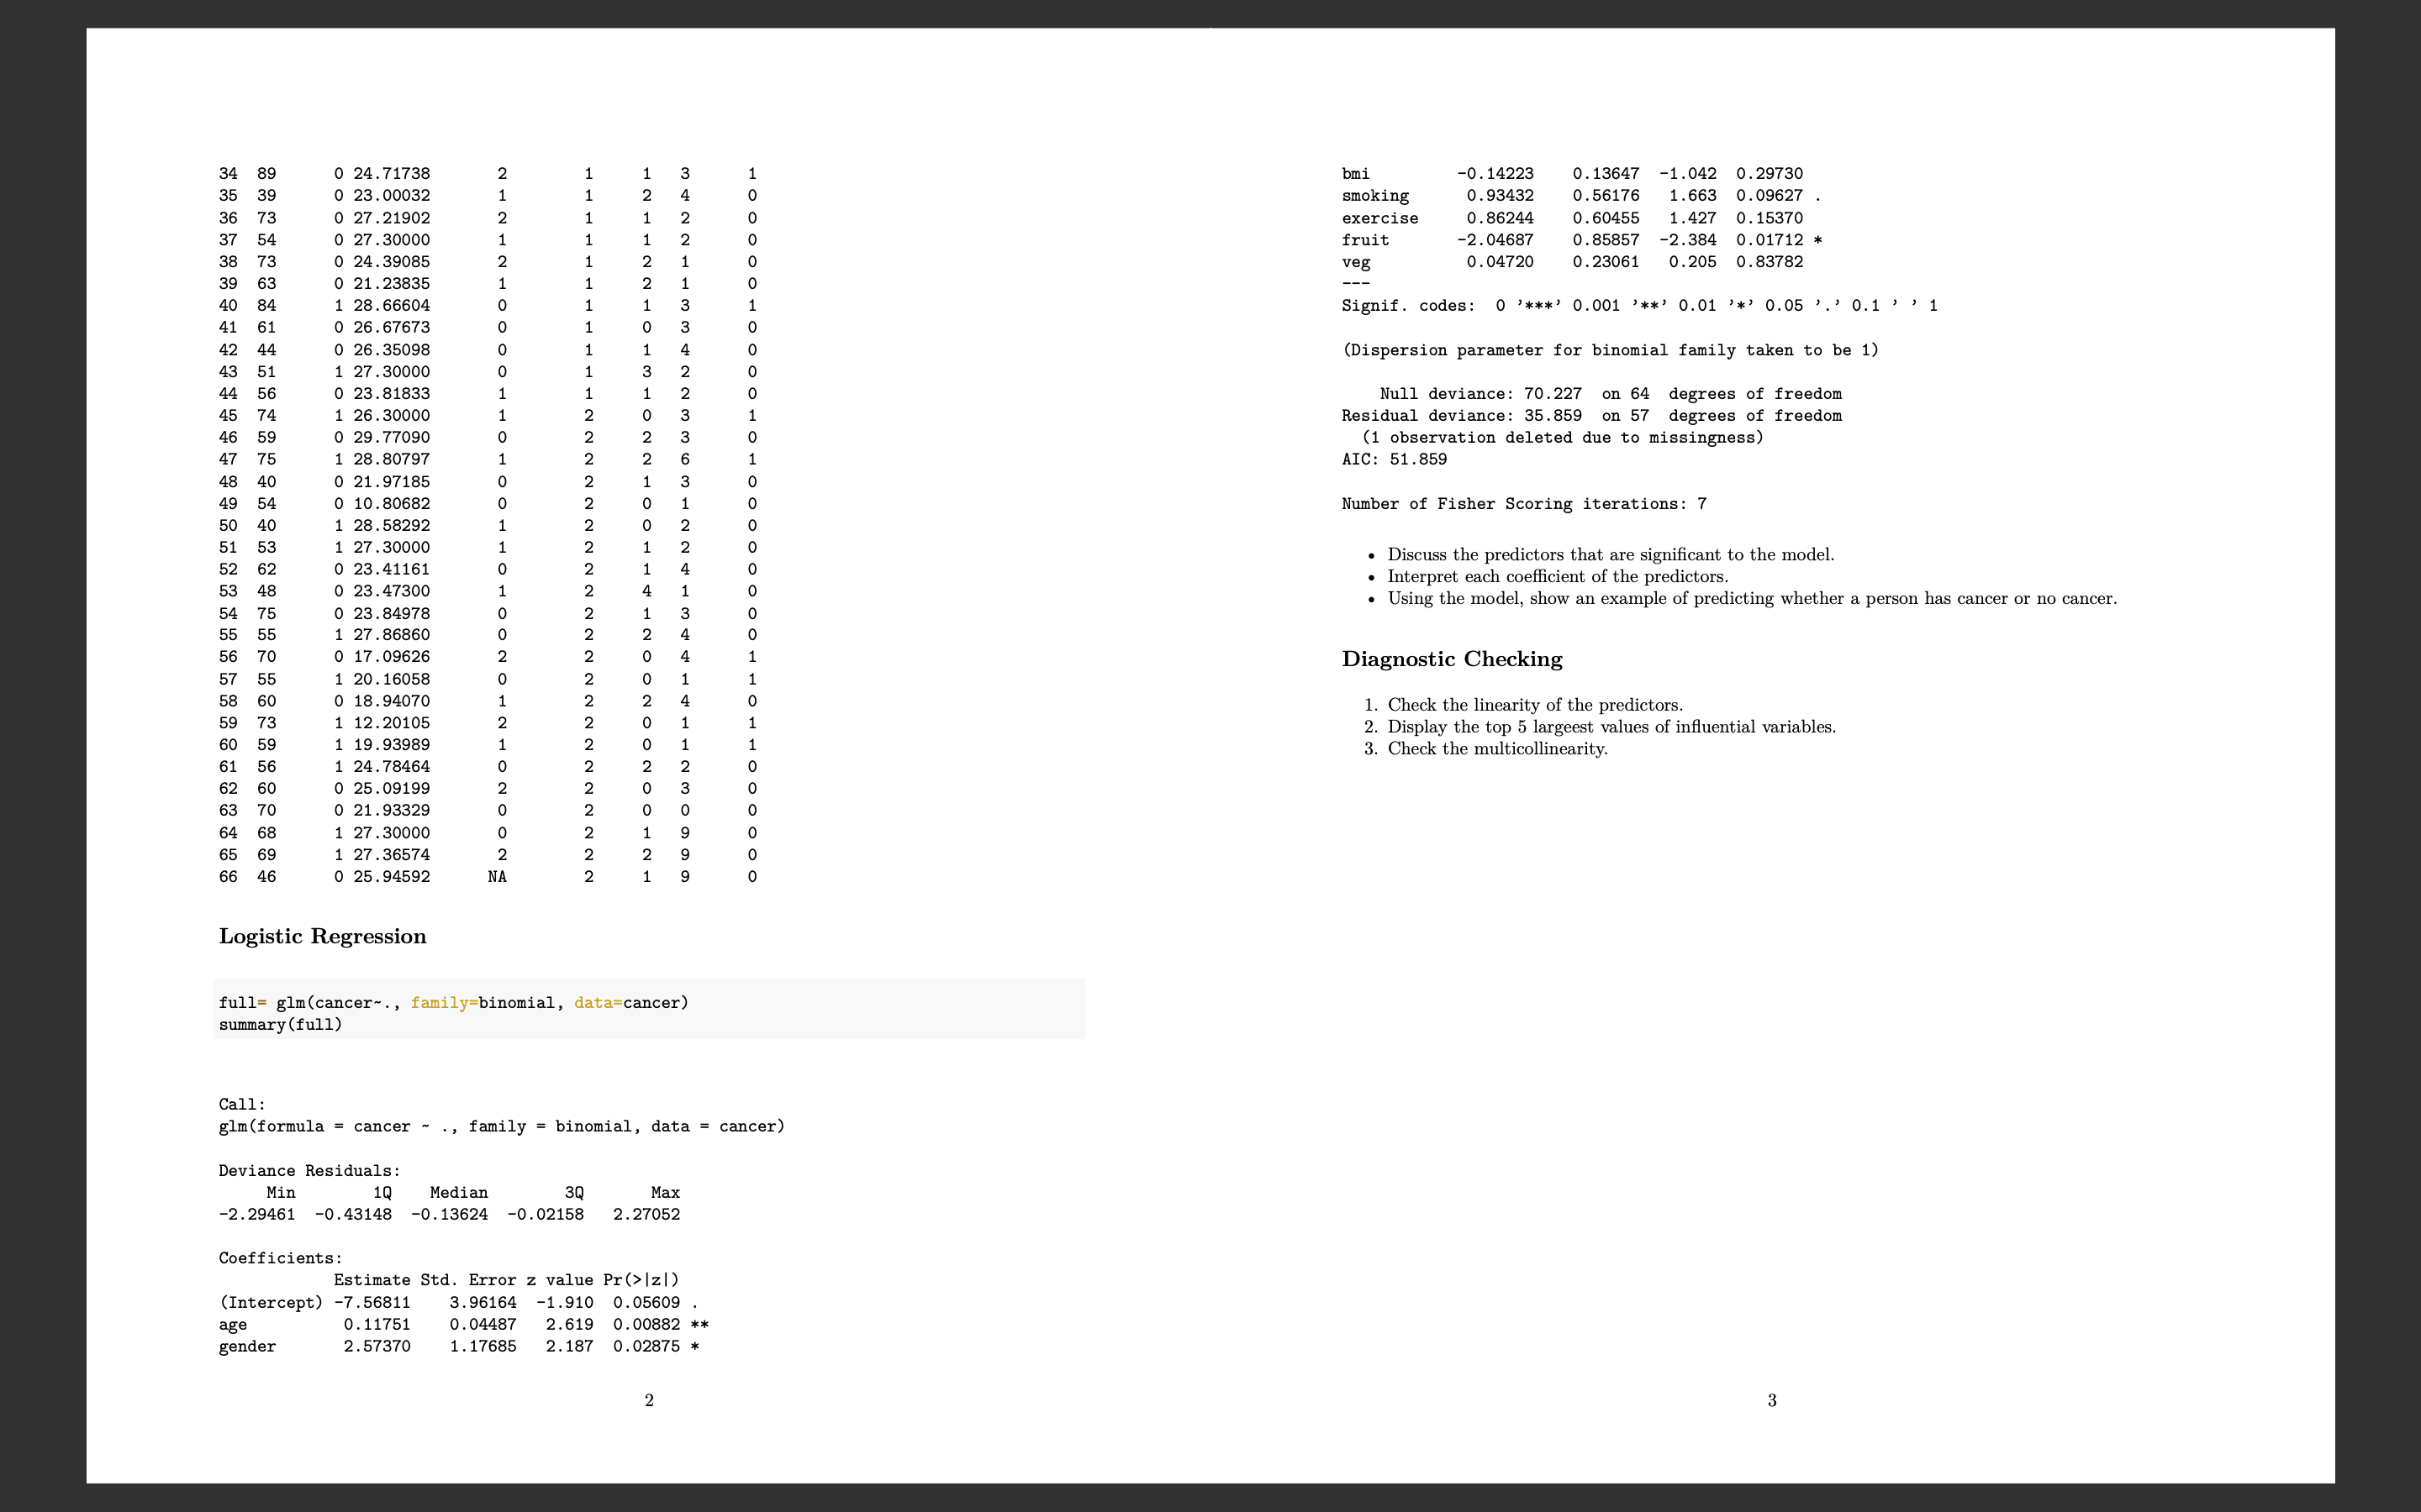The height and width of the screenshot is (1512, 2421).
Task: Click the (Intercept) coefficient row
Action: tap(458, 1302)
